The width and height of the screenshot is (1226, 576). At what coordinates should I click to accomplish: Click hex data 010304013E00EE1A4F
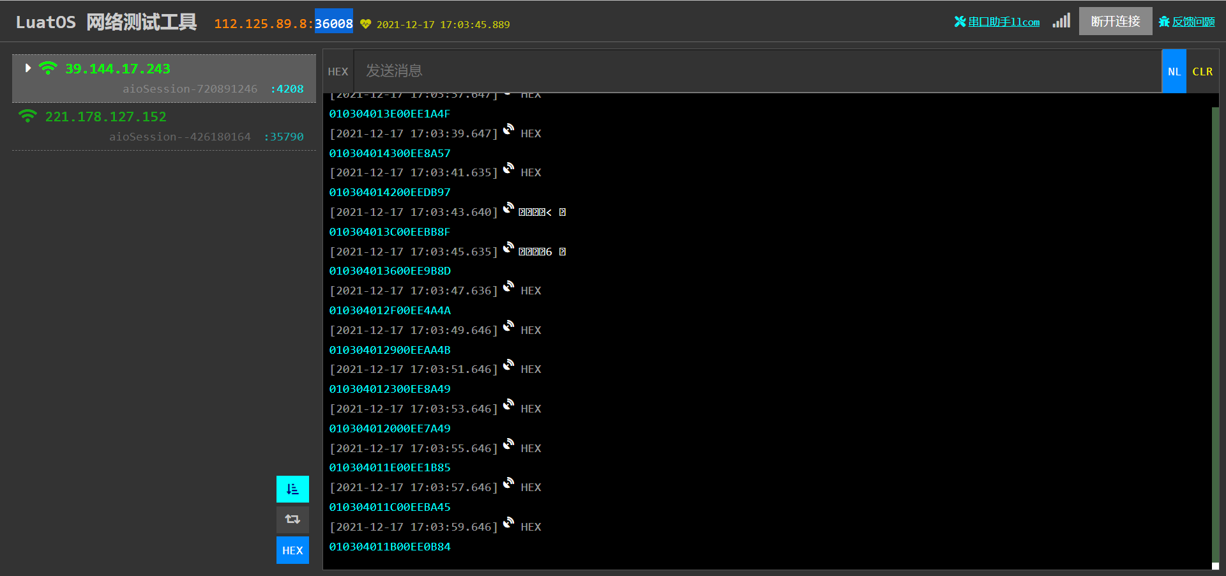tap(390, 114)
